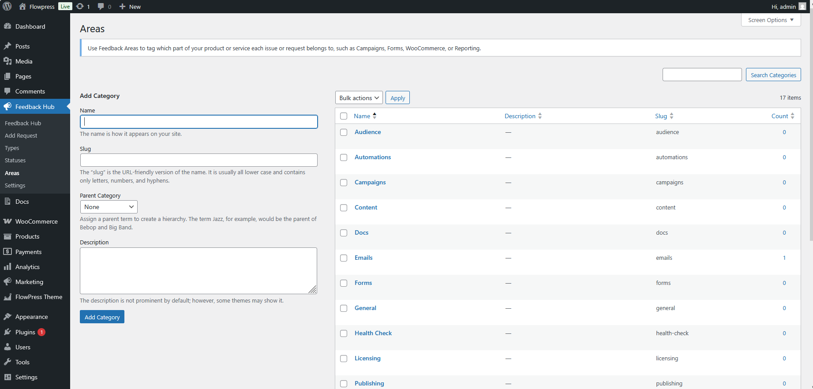This screenshot has height=389, width=813.
Task: Open the WooCommerce menu
Action: (x=35, y=221)
